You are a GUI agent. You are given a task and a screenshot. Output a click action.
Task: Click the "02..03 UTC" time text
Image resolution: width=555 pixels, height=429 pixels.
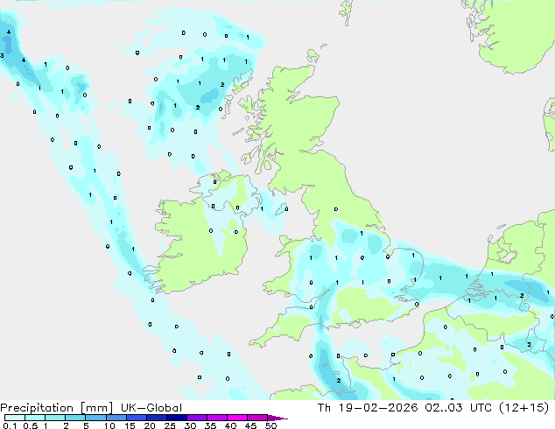point(458,408)
